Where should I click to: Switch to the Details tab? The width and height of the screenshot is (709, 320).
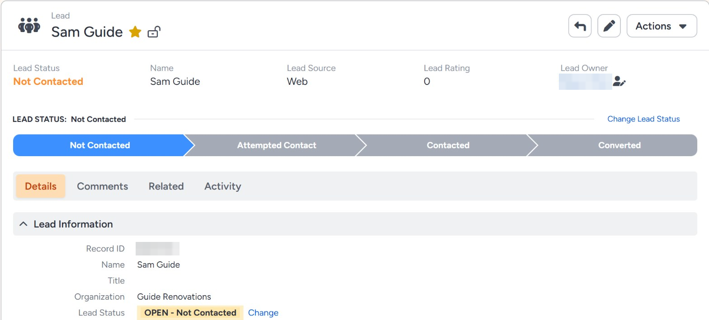click(41, 186)
